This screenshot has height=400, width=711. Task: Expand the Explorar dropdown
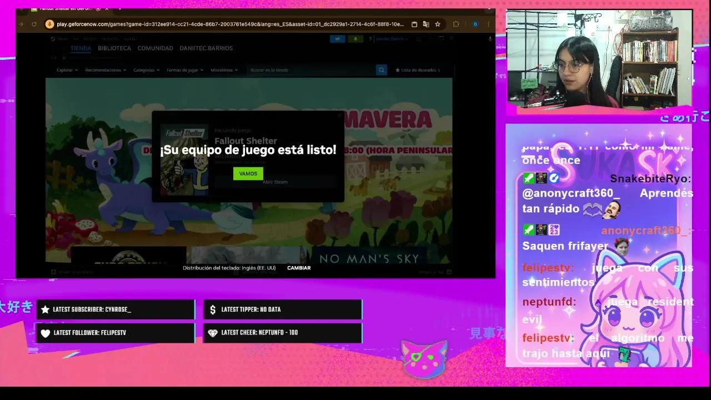[67, 70]
